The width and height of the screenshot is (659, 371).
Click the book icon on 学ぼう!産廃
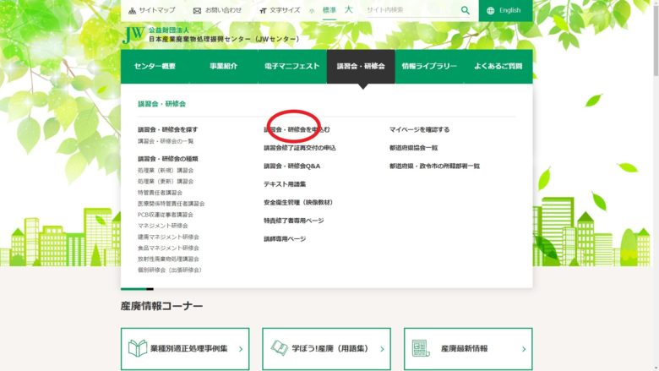280,348
